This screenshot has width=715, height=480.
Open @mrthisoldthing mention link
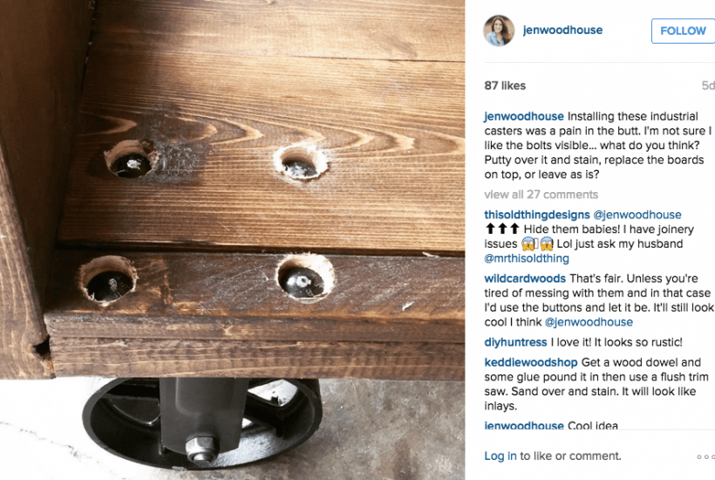click(x=527, y=258)
